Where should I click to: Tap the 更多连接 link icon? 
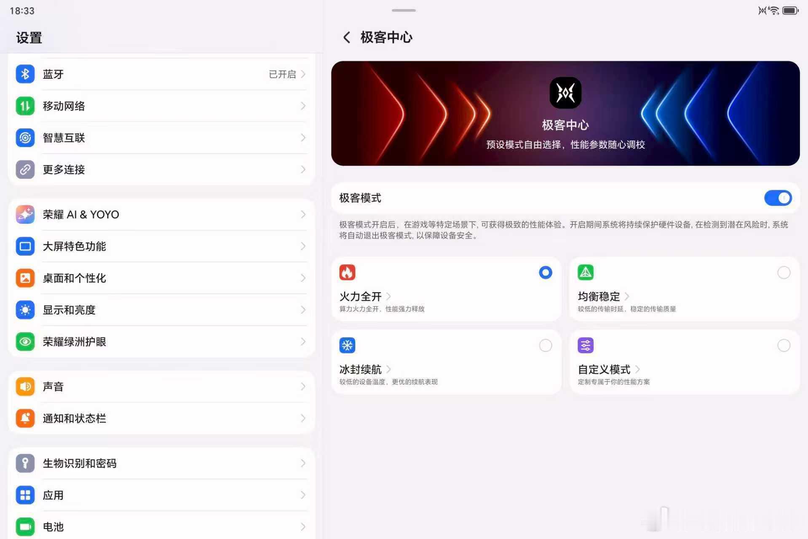(25, 169)
